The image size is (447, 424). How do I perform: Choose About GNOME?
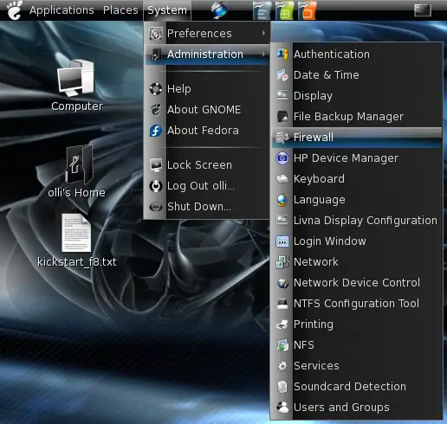[x=207, y=110]
